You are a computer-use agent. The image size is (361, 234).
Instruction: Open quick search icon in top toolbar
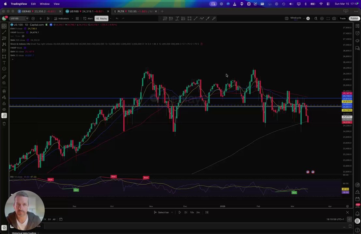point(316,19)
